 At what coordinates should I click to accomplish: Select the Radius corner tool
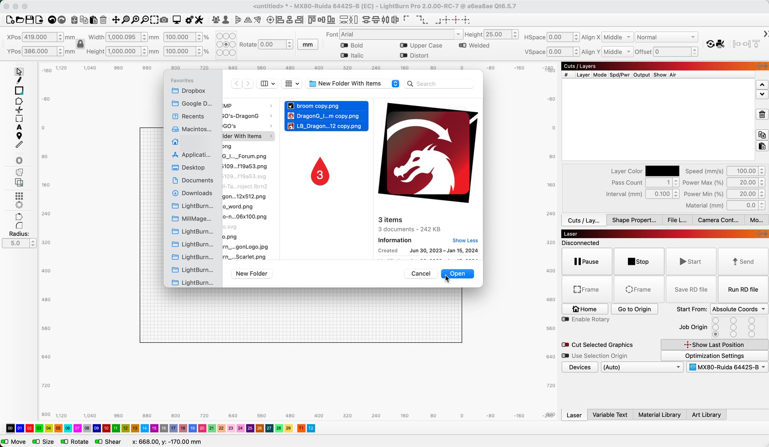19,226
